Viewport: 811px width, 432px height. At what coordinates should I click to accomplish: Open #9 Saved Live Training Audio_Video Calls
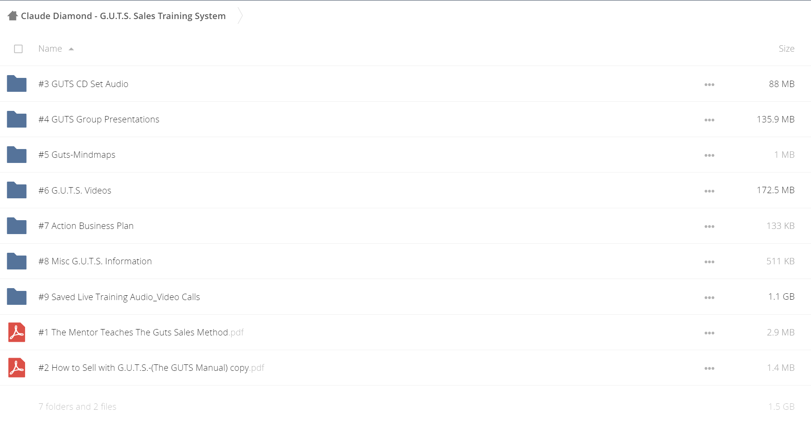119,297
